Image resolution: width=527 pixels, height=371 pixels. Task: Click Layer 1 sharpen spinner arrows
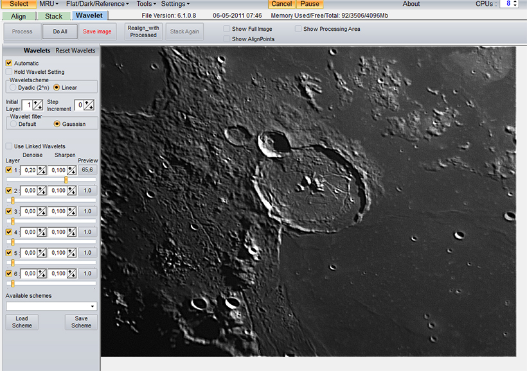point(71,171)
